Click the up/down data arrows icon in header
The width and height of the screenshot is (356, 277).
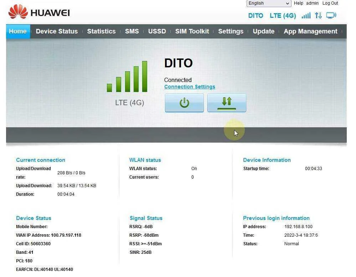point(318,15)
